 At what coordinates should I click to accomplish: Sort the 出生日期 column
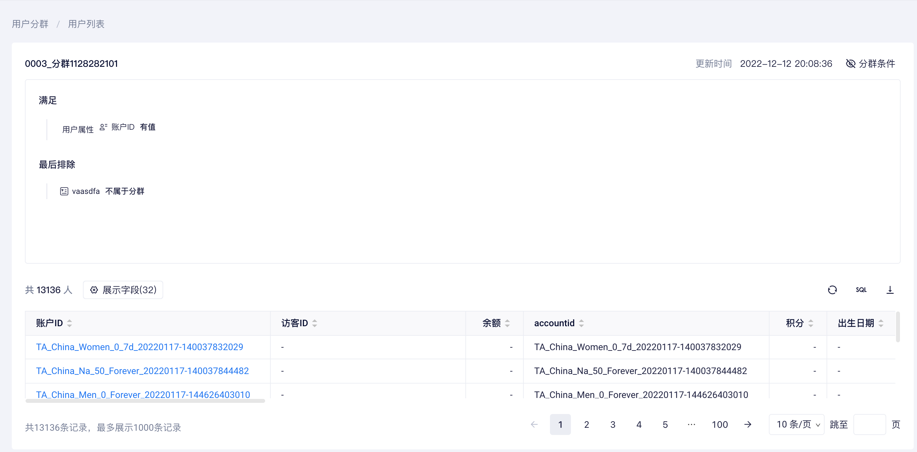(x=881, y=323)
